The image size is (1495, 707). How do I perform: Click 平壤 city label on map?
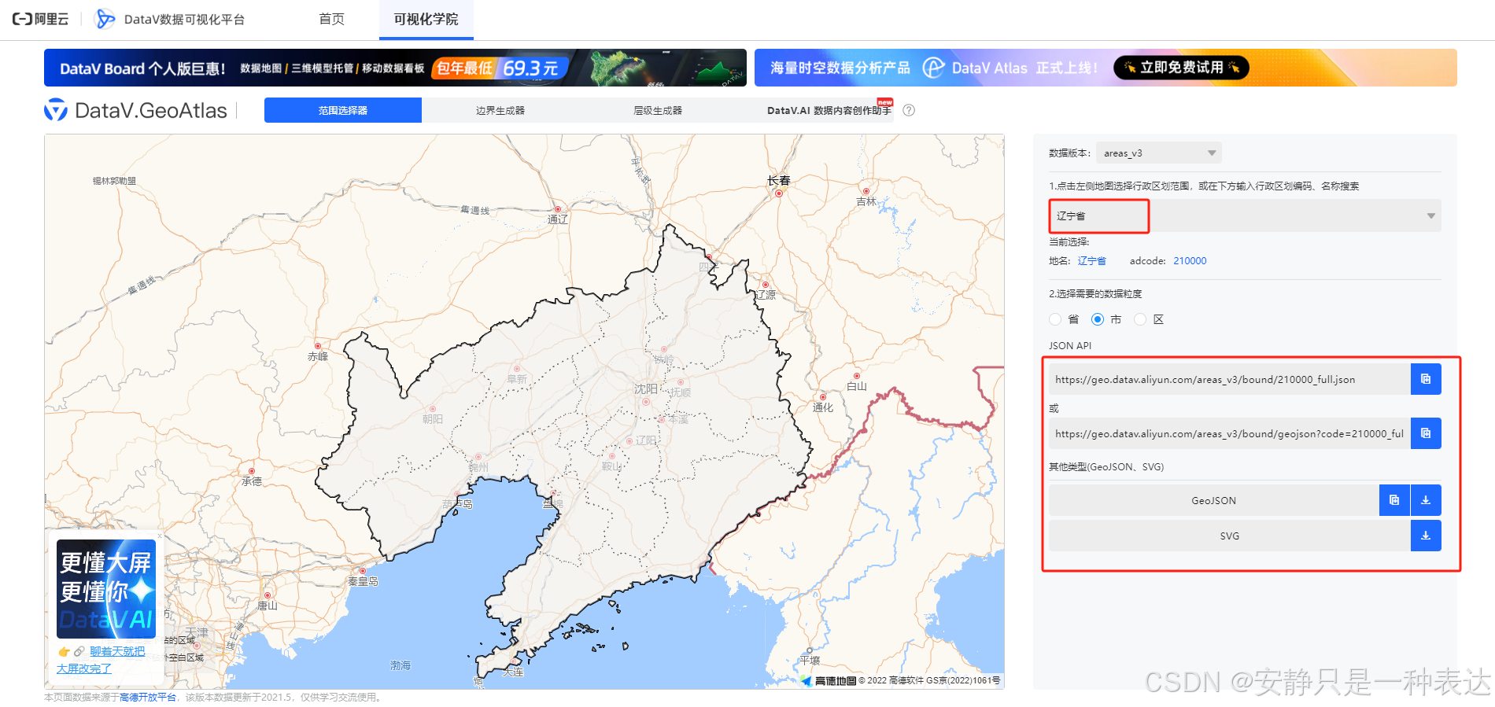point(810,661)
